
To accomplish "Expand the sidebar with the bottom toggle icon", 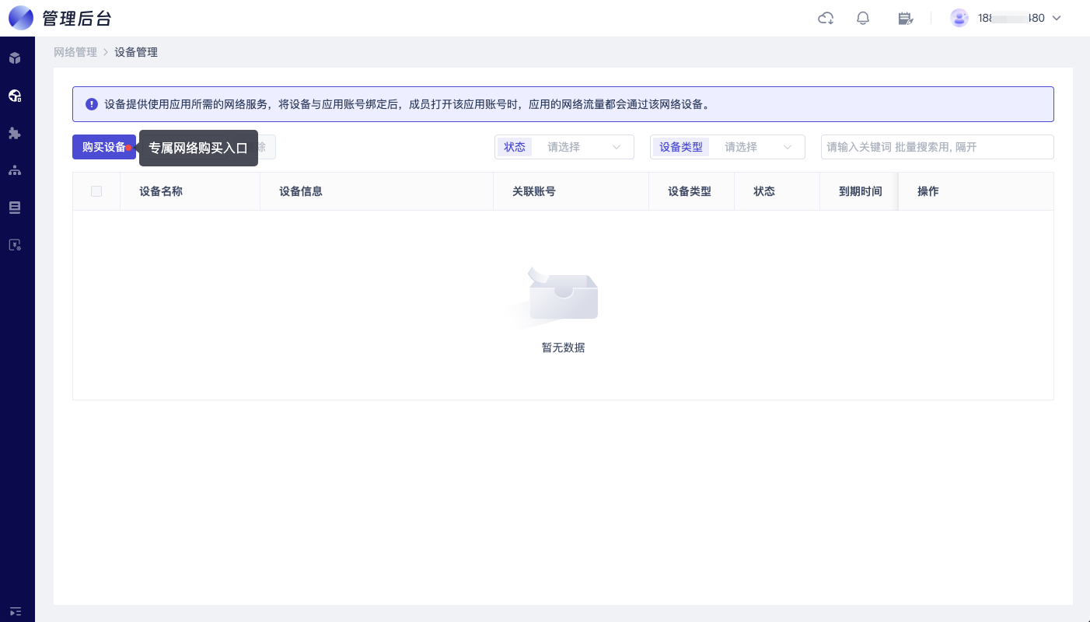I will pos(15,611).
